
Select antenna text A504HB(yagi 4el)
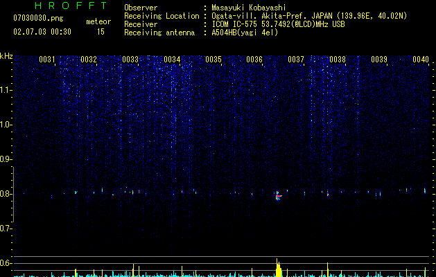245,33
